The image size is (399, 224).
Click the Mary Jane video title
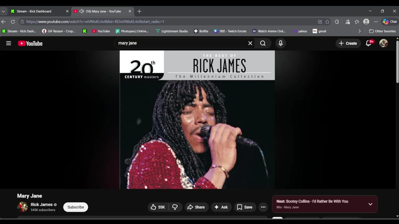pyautogui.click(x=30, y=196)
